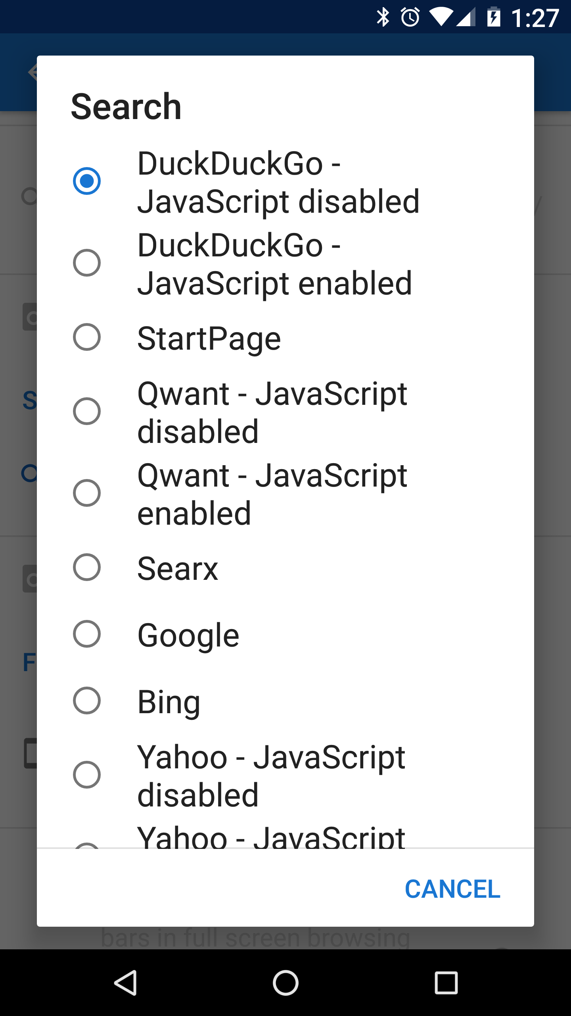This screenshot has width=571, height=1016.
Task: Select DuckDuckGo JavaScript enabled radio button
Action: coord(87,263)
